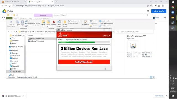Bookmark page with Chrome star icon
The height and width of the screenshot is (99, 177).
click(151, 6)
